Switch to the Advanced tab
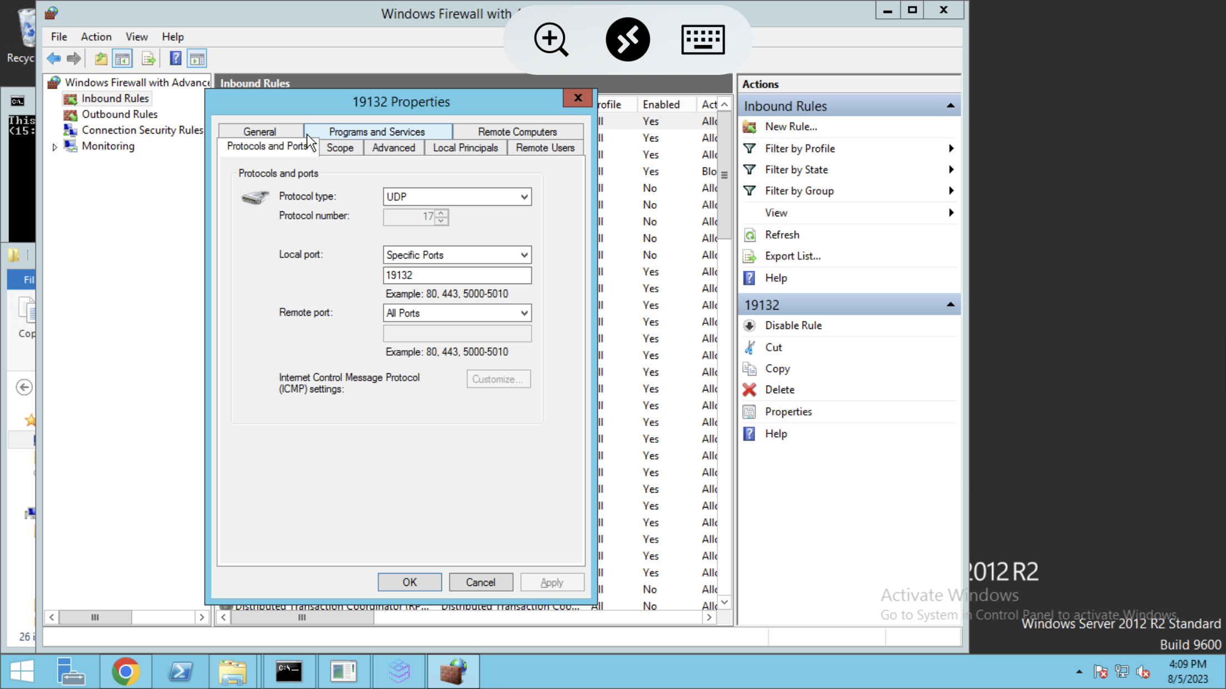 pos(393,148)
